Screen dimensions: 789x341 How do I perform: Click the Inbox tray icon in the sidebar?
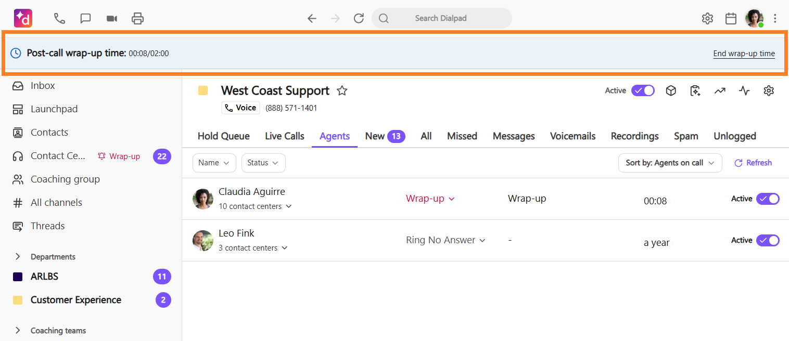pyautogui.click(x=18, y=86)
